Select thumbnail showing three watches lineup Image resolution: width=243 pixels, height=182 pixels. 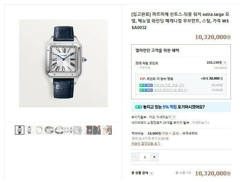(x=68, y=130)
